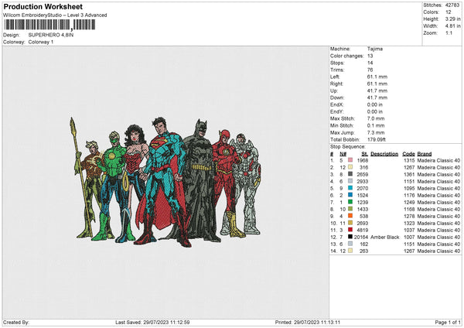Viewport: 464px width, 328px height.
Task: Click the Zoom value '1:1'
Action: (449, 32)
